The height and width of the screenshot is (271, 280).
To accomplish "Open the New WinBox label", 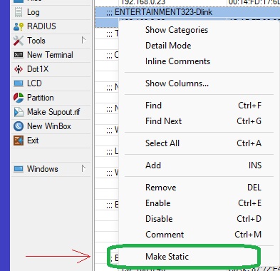I will tap(49, 126).
